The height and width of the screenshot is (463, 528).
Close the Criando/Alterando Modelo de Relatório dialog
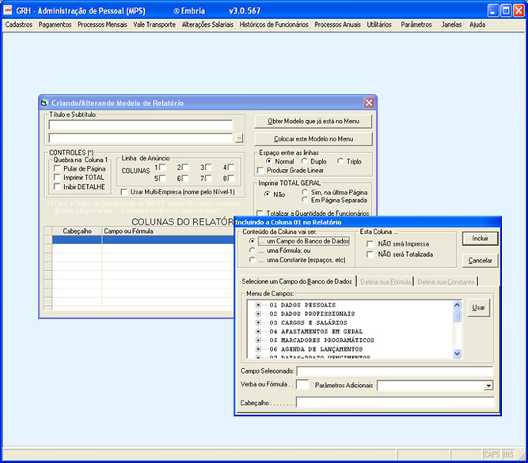click(x=369, y=103)
